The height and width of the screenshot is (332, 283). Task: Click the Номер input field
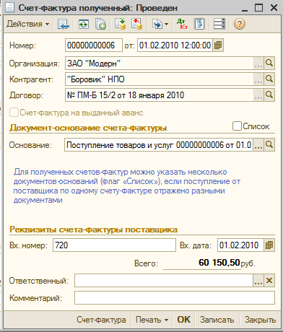coord(94,45)
